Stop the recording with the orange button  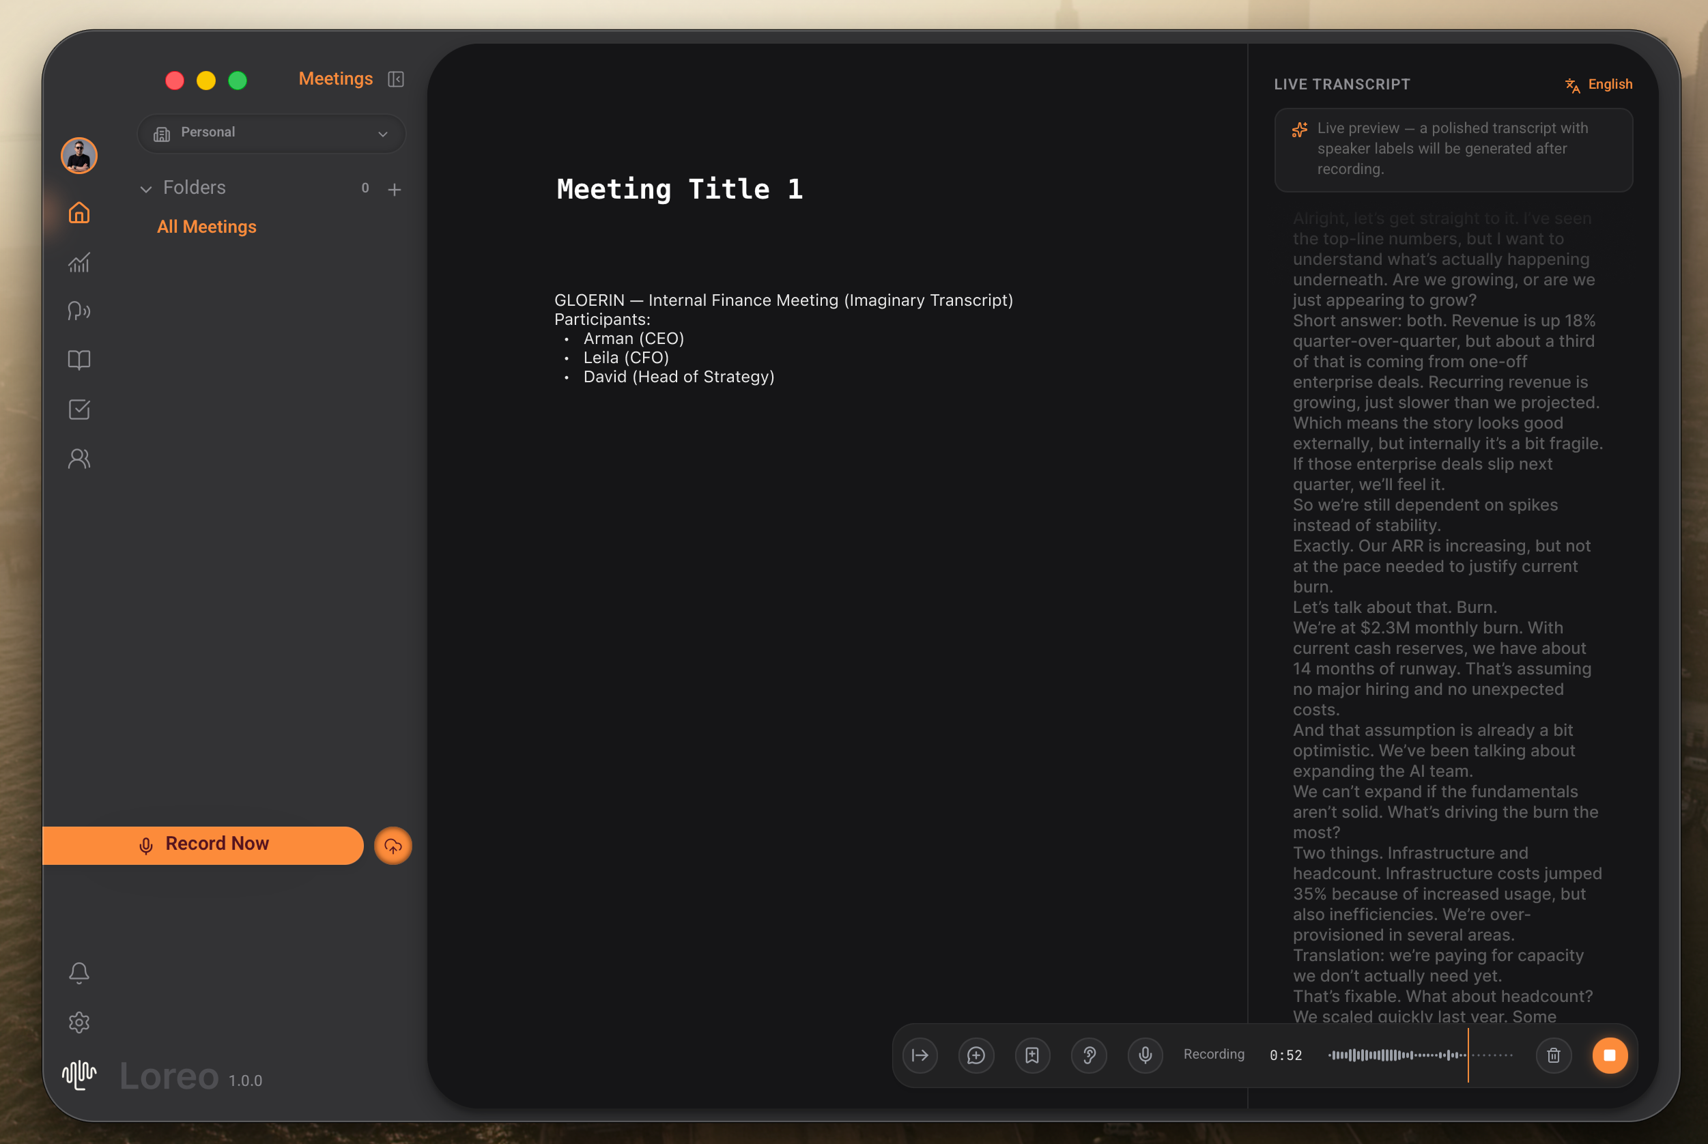click(x=1609, y=1055)
